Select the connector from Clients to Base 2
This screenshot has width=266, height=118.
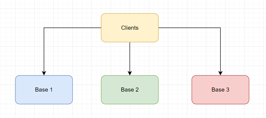coord(130,59)
